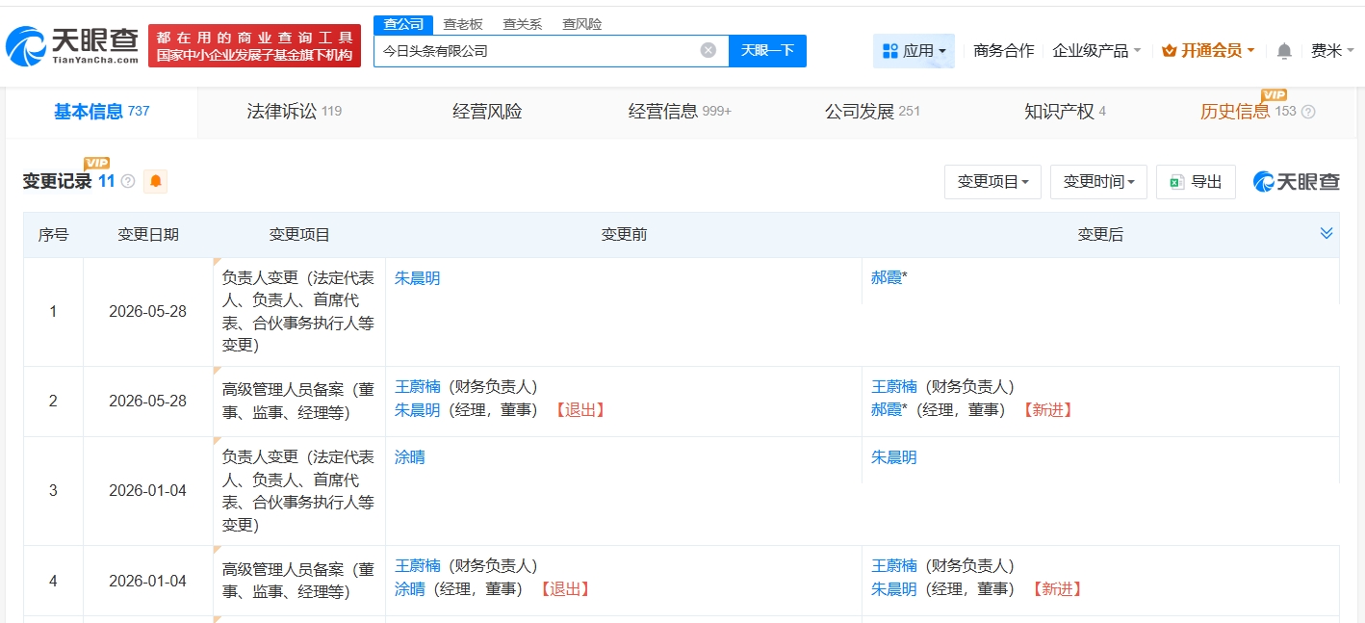Expand the table with the double chevron

1326,233
